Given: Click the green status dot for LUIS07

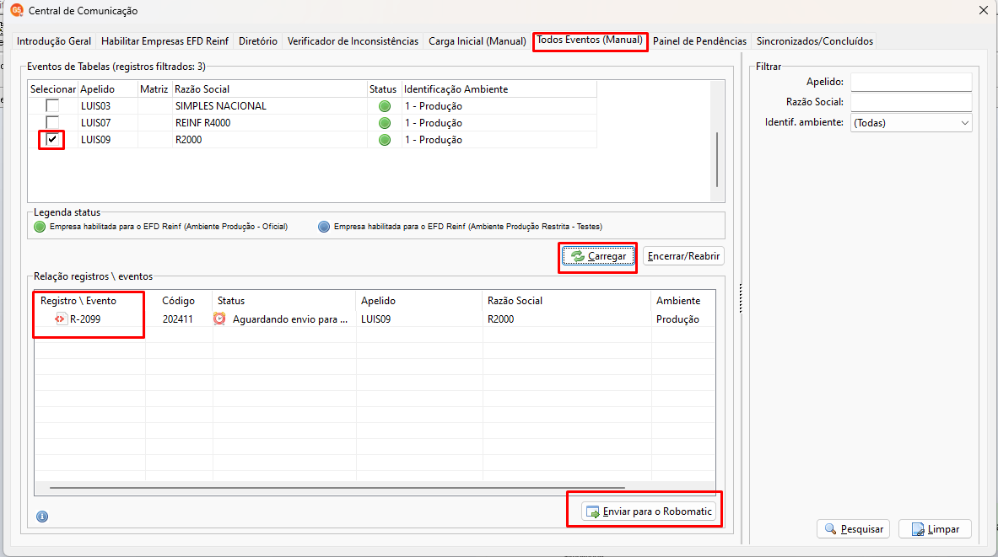Looking at the screenshot, I should [385, 123].
